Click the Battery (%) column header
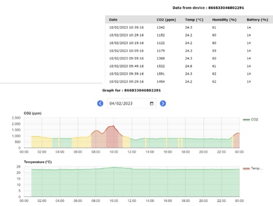 (x=258, y=19)
